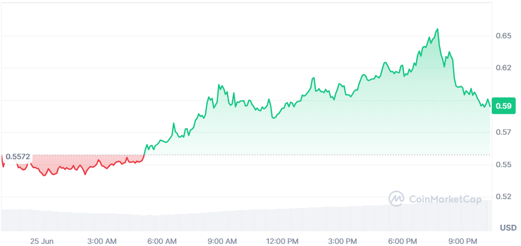Image resolution: width=521 pixels, height=246 pixels.
Task: Select the 3:00 AM time label
Action: click(102, 240)
